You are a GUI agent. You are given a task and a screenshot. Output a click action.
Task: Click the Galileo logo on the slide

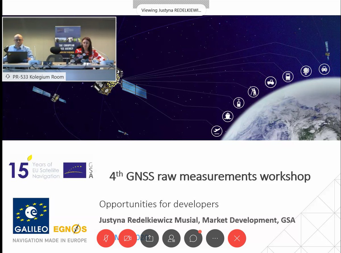[x=31, y=216]
